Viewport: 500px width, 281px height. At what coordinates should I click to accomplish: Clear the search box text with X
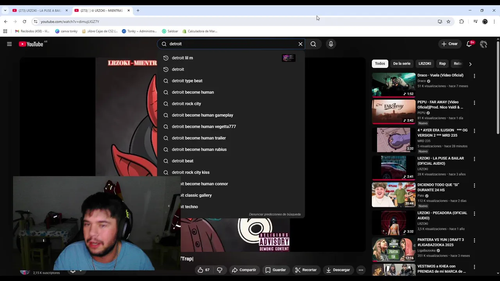pyautogui.click(x=300, y=44)
